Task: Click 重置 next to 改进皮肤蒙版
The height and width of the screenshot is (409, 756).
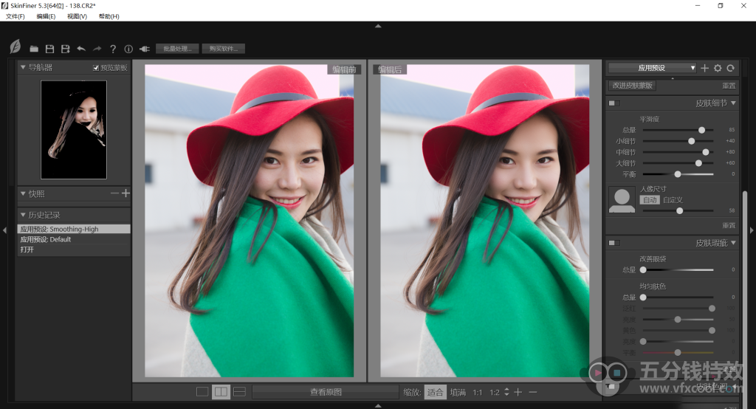Action: click(x=729, y=86)
